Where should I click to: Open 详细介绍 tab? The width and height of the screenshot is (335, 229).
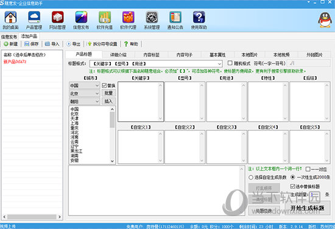(x=118, y=55)
